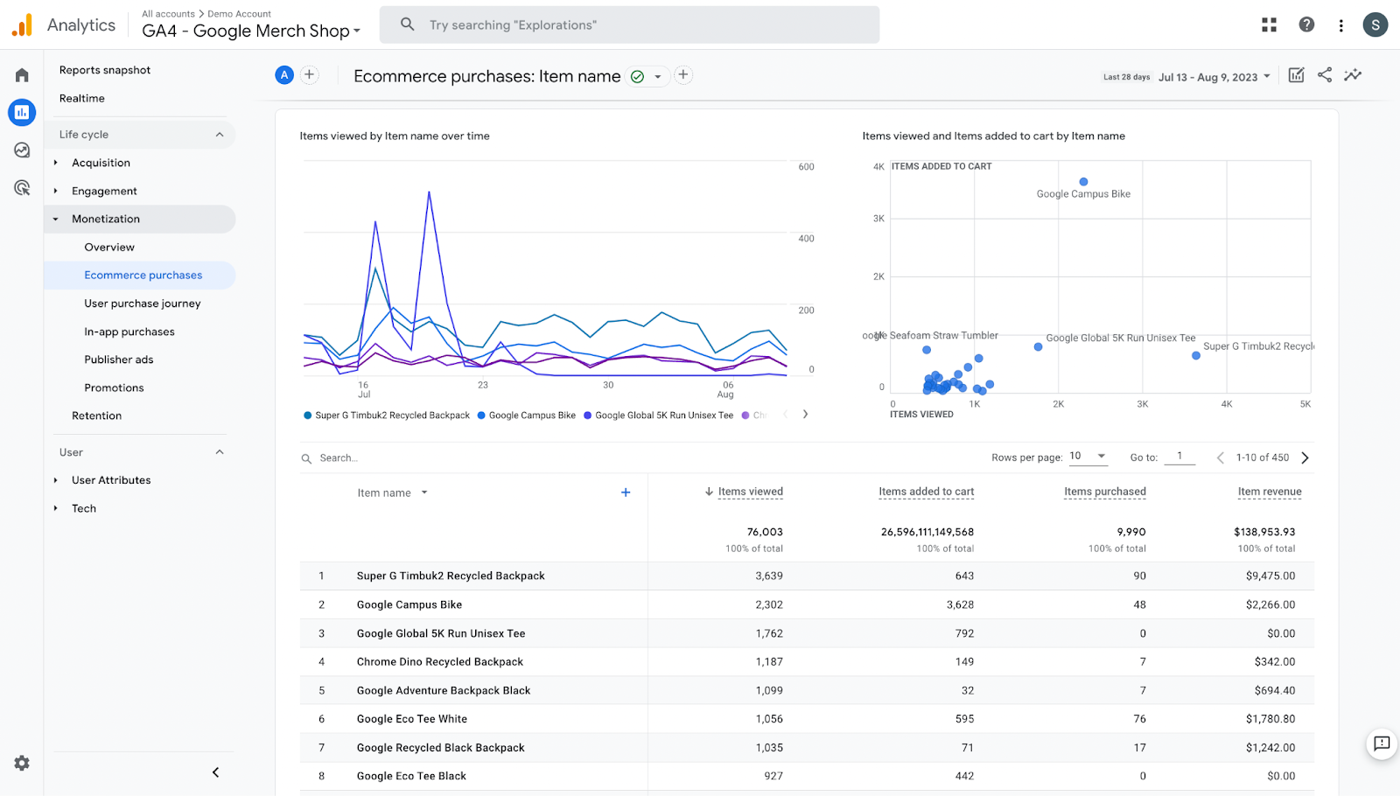
Task: Open In-app purchases report
Action: 129,332
